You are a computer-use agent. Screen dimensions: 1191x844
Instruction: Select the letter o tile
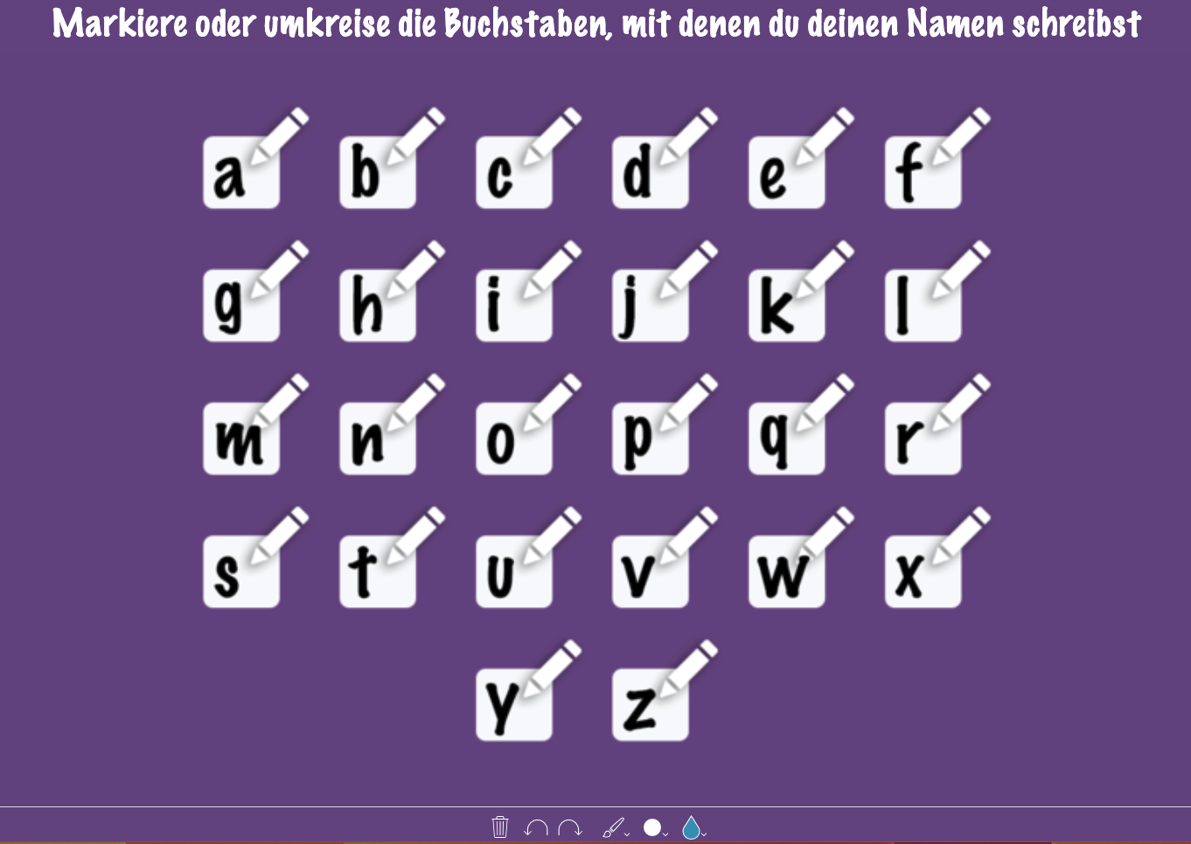pyautogui.click(x=514, y=439)
